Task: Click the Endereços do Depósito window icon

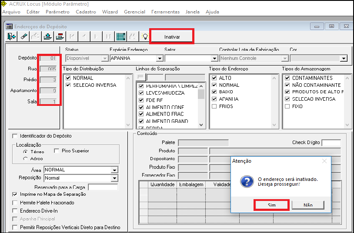Action: [9, 26]
